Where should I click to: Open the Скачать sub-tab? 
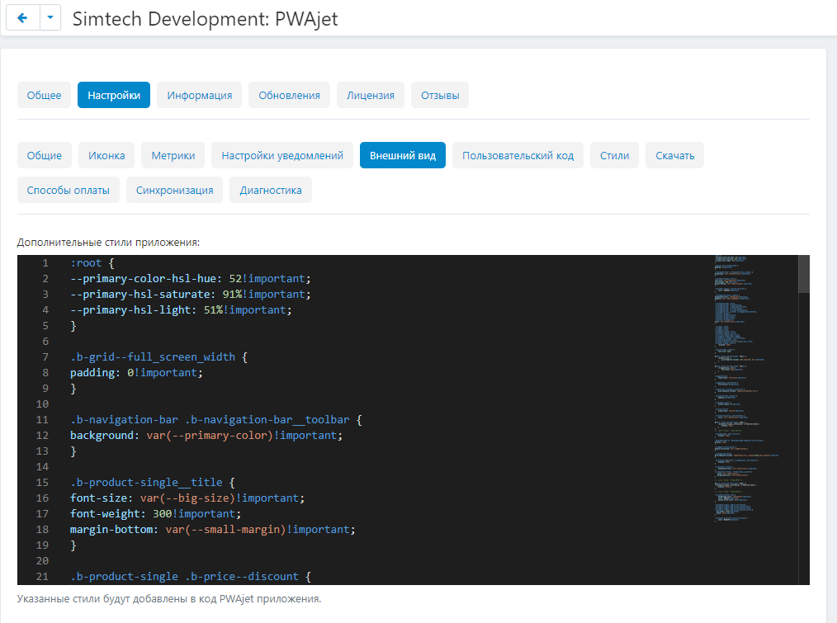674,155
